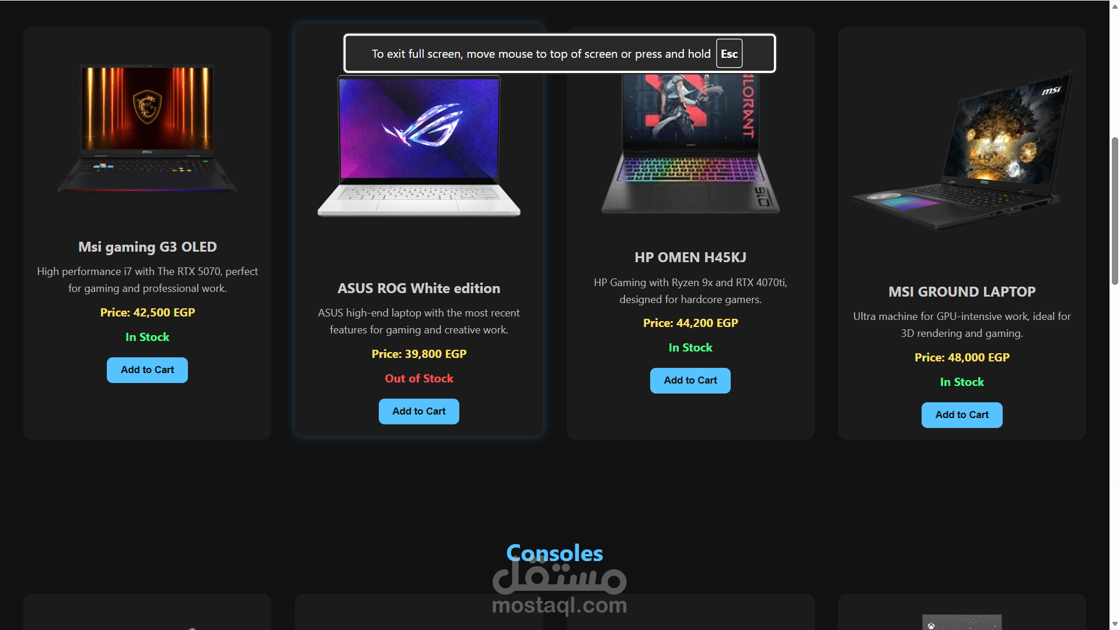The width and height of the screenshot is (1120, 630).
Task: Click the Xbox console thumbnail at bottom right
Action: (962, 622)
